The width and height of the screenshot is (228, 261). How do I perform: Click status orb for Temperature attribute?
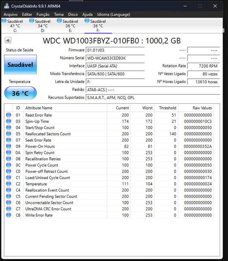click(9, 184)
